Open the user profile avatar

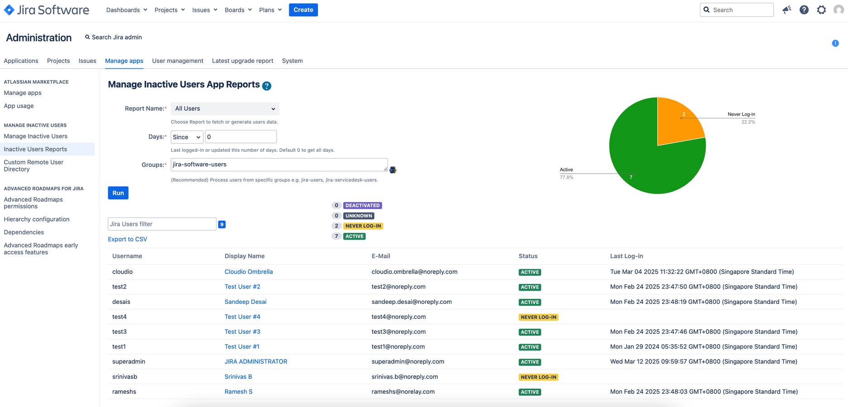[838, 9]
